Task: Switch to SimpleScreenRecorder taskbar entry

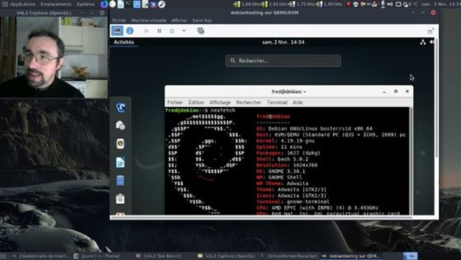Action: pos(290,256)
